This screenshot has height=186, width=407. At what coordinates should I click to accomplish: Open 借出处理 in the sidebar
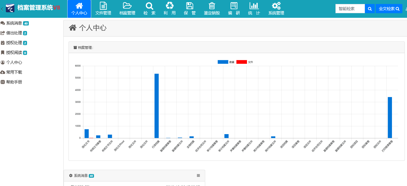(14, 33)
